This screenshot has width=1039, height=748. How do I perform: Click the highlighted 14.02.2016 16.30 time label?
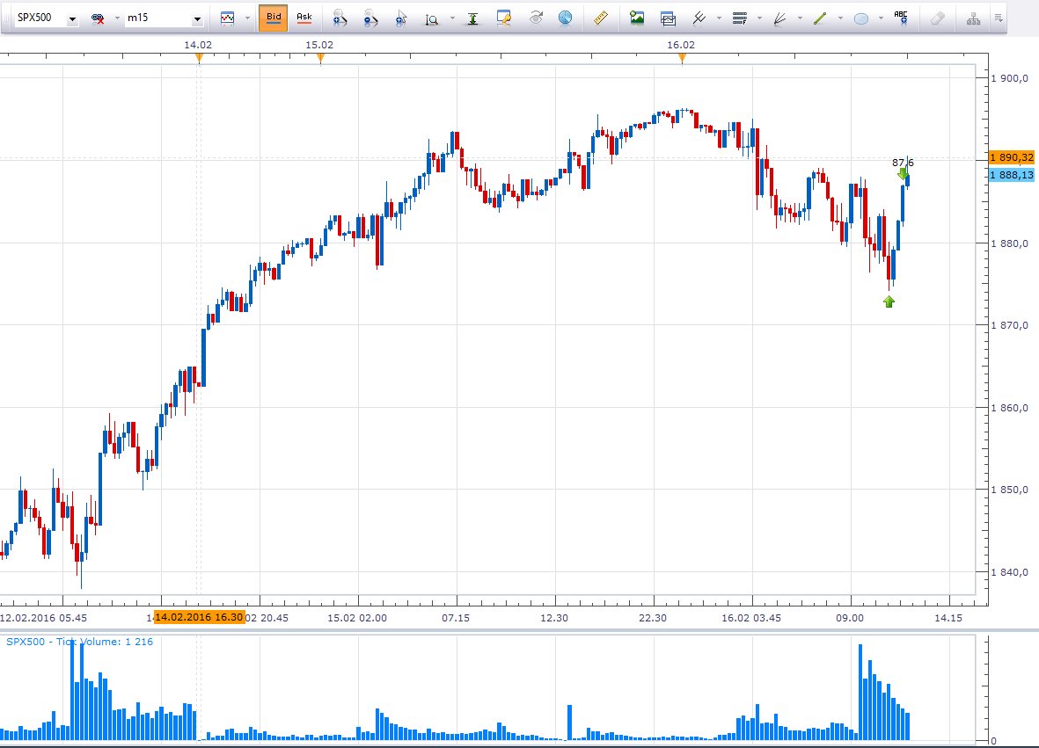(200, 617)
